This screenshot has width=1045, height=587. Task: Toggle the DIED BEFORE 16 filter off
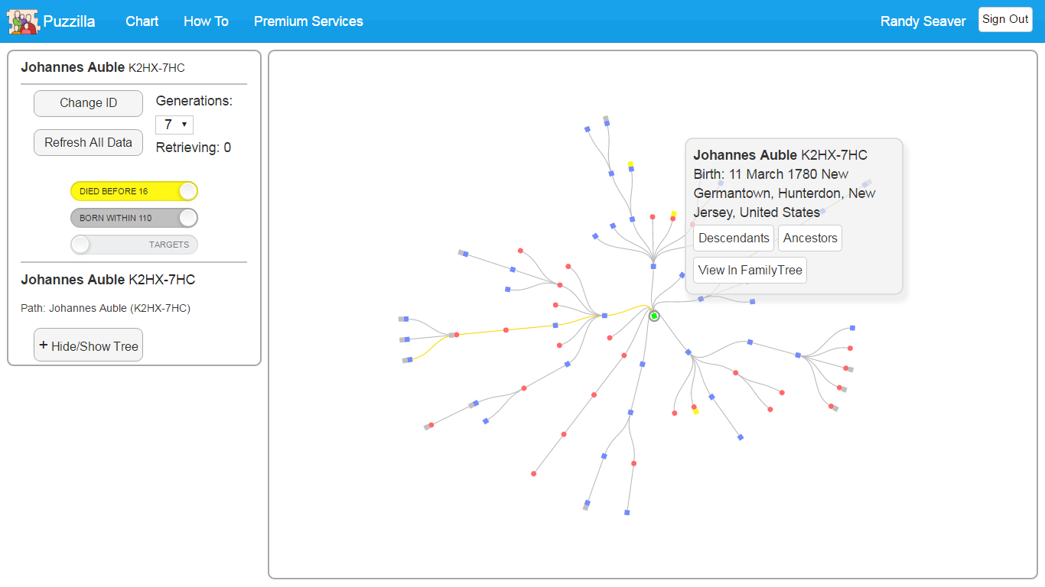(134, 190)
